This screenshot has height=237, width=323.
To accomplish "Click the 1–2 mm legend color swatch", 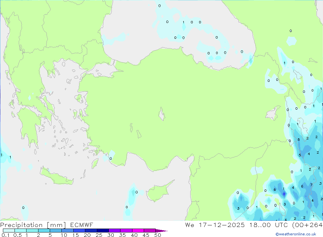I will [32, 231].
